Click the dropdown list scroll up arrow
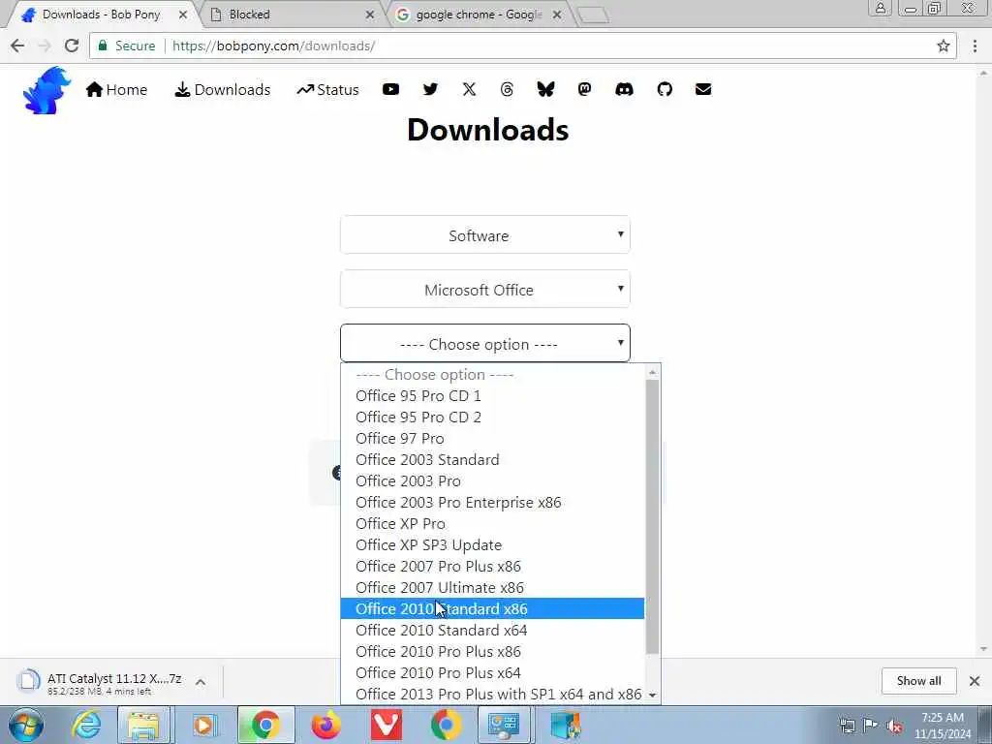 click(x=652, y=373)
